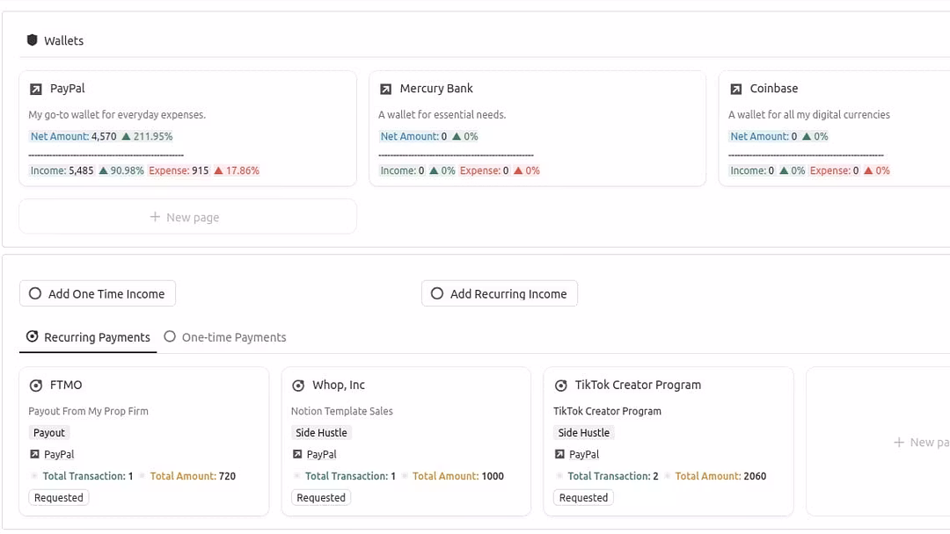Click 'Notion Template Sales' description

pyautogui.click(x=341, y=411)
